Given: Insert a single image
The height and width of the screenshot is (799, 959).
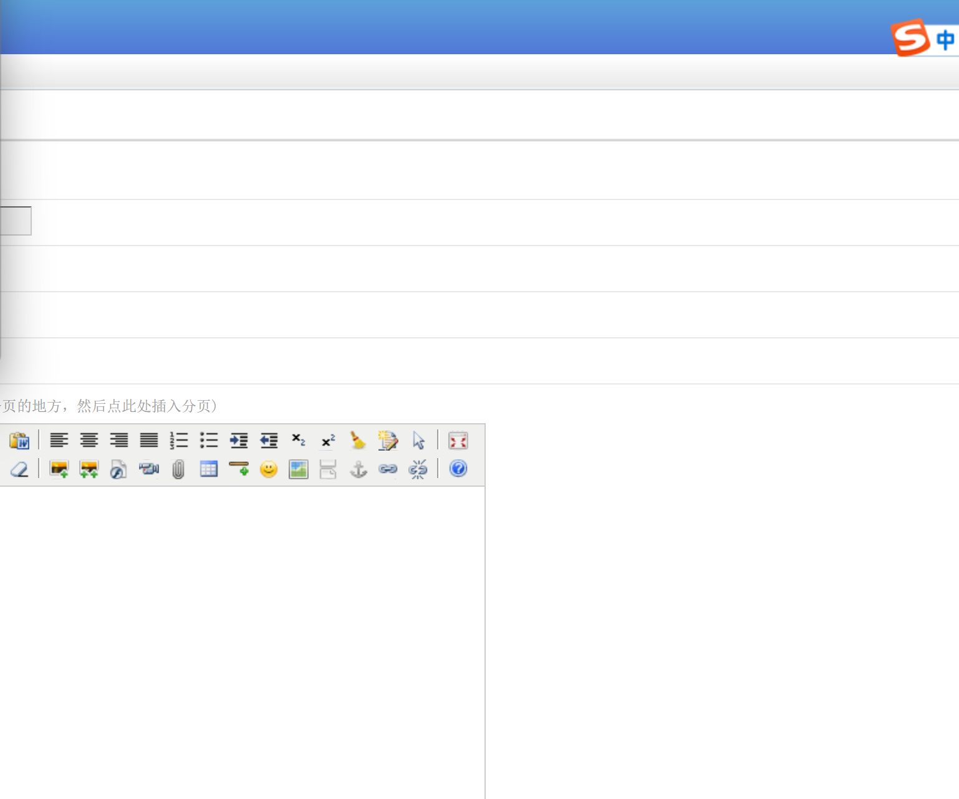Looking at the screenshot, I should click(59, 469).
